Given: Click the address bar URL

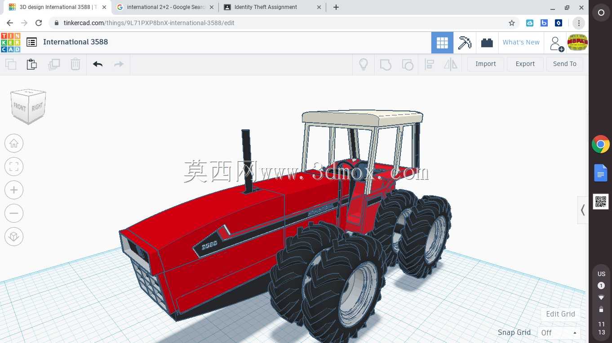Looking at the screenshot, I should (149, 23).
